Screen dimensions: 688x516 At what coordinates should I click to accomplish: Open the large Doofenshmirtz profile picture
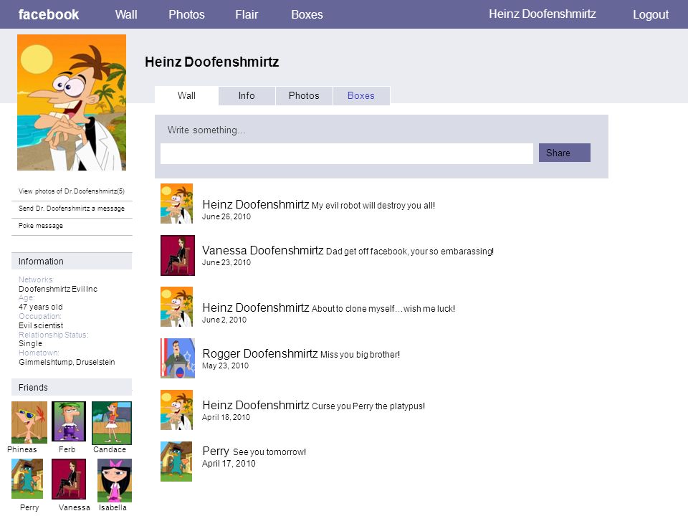(x=72, y=102)
